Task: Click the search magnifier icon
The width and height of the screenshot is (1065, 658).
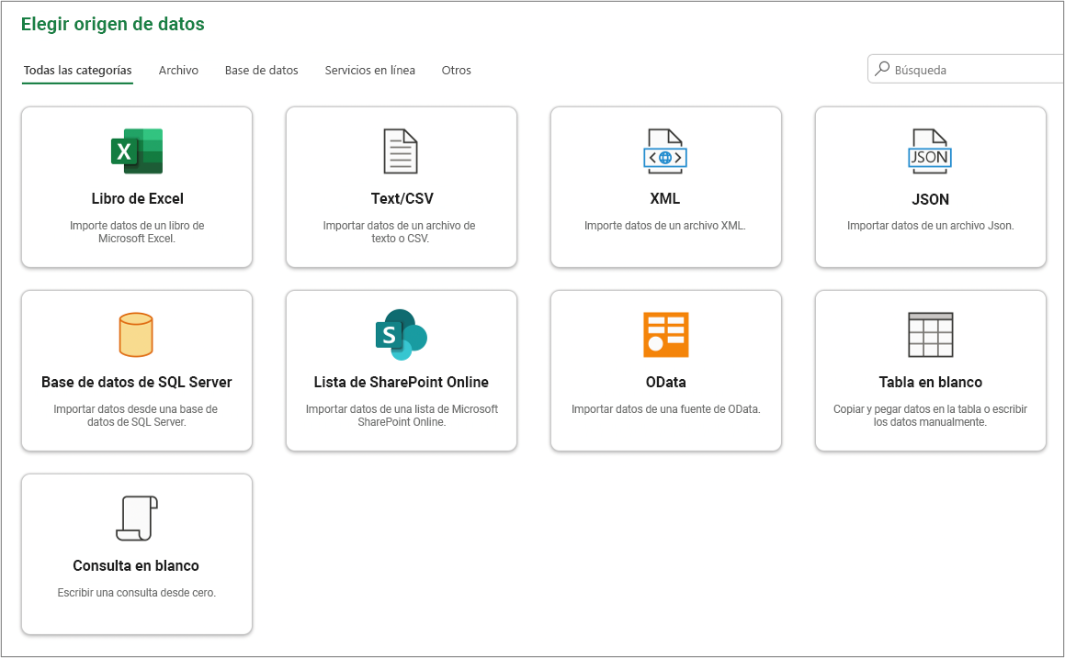Action: (882, 69)
